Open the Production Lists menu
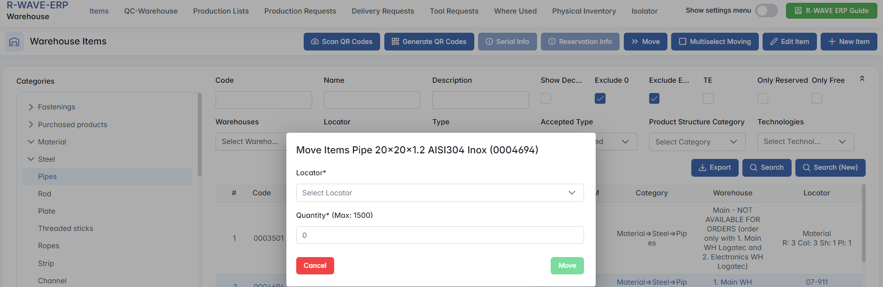 click(x=221, y=11)
